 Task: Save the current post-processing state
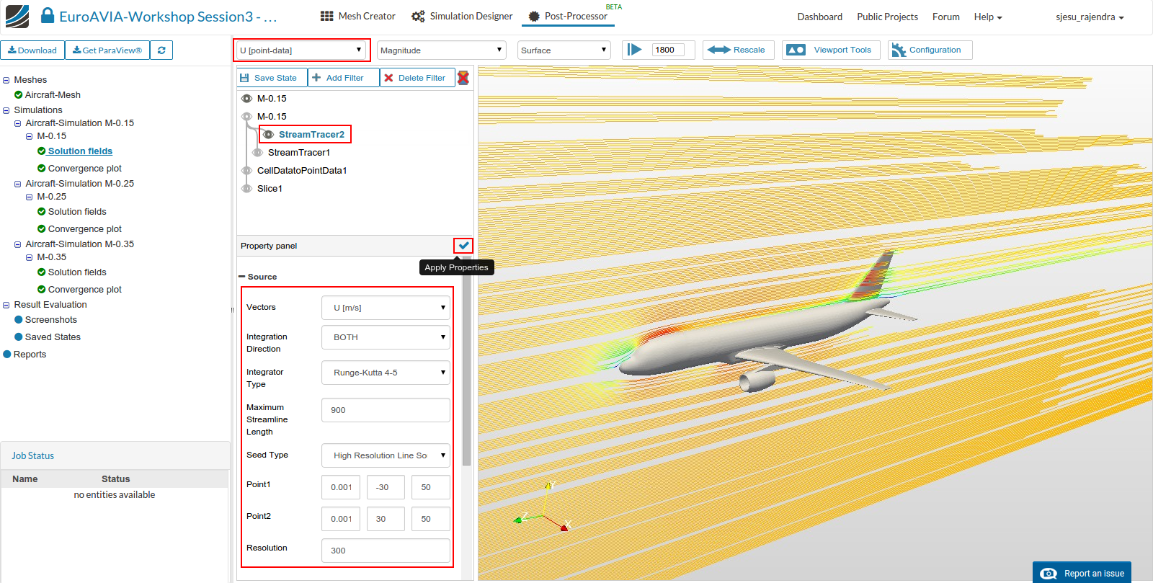[272, 78]
